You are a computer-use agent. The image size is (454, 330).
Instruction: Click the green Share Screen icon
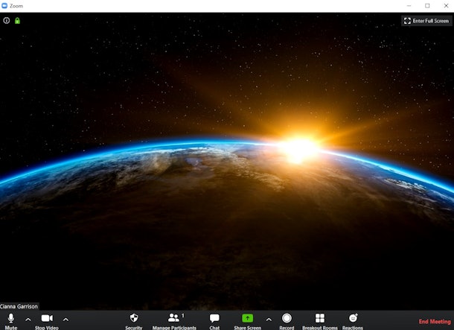247,318
